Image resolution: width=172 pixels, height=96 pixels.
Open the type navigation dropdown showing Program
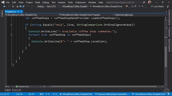point(86,15)
